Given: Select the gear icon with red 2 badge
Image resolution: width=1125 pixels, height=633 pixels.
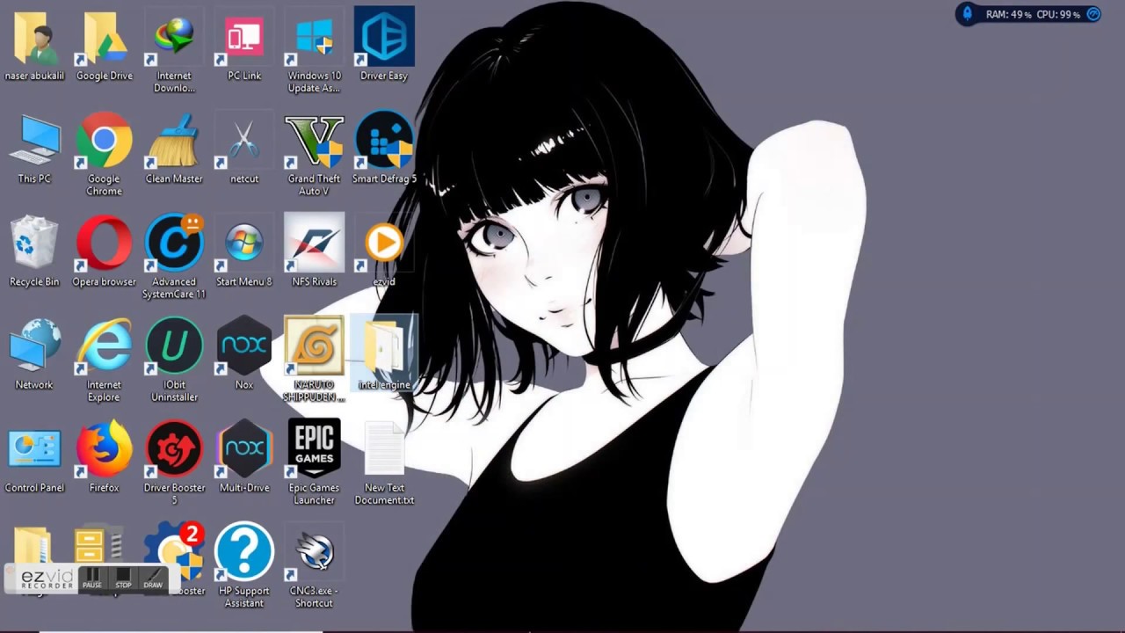Looking at the screenshot, I should [175, 549].
